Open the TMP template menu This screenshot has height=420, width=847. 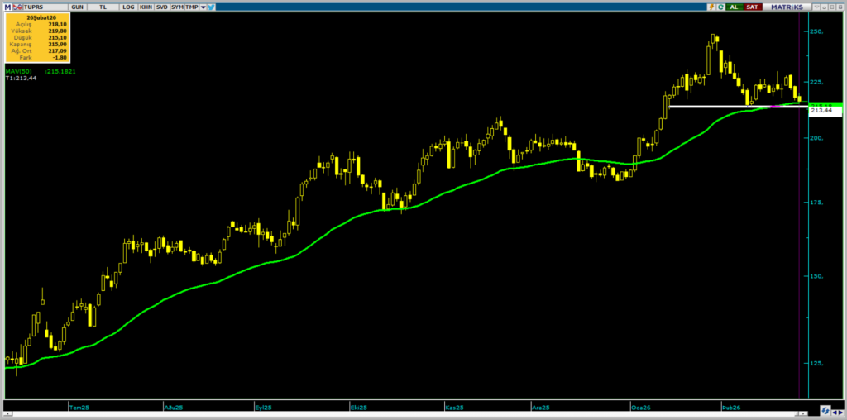(191, 7)
